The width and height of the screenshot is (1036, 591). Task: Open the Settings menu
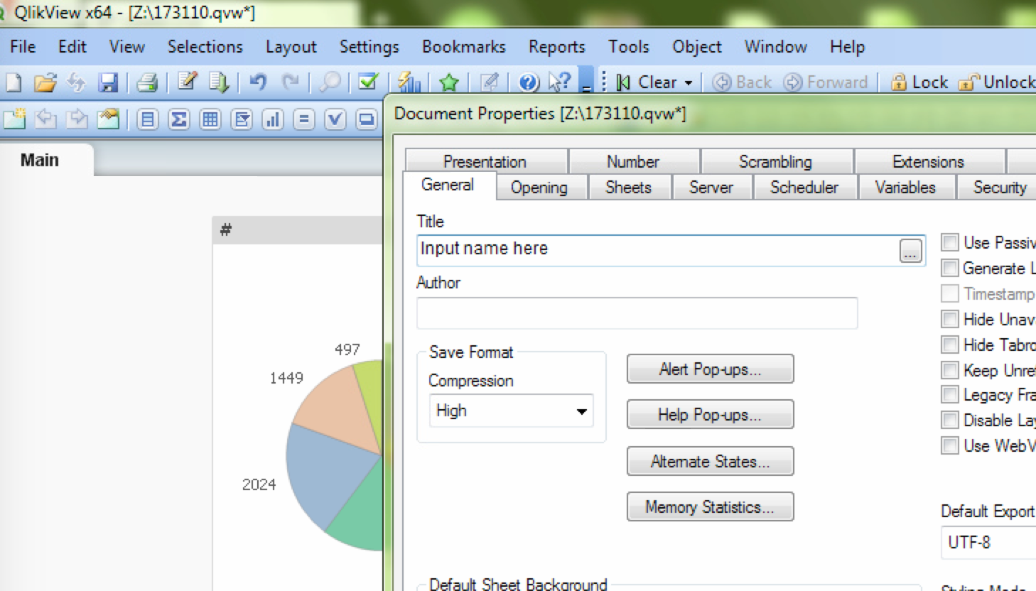[x=369, y=47]
